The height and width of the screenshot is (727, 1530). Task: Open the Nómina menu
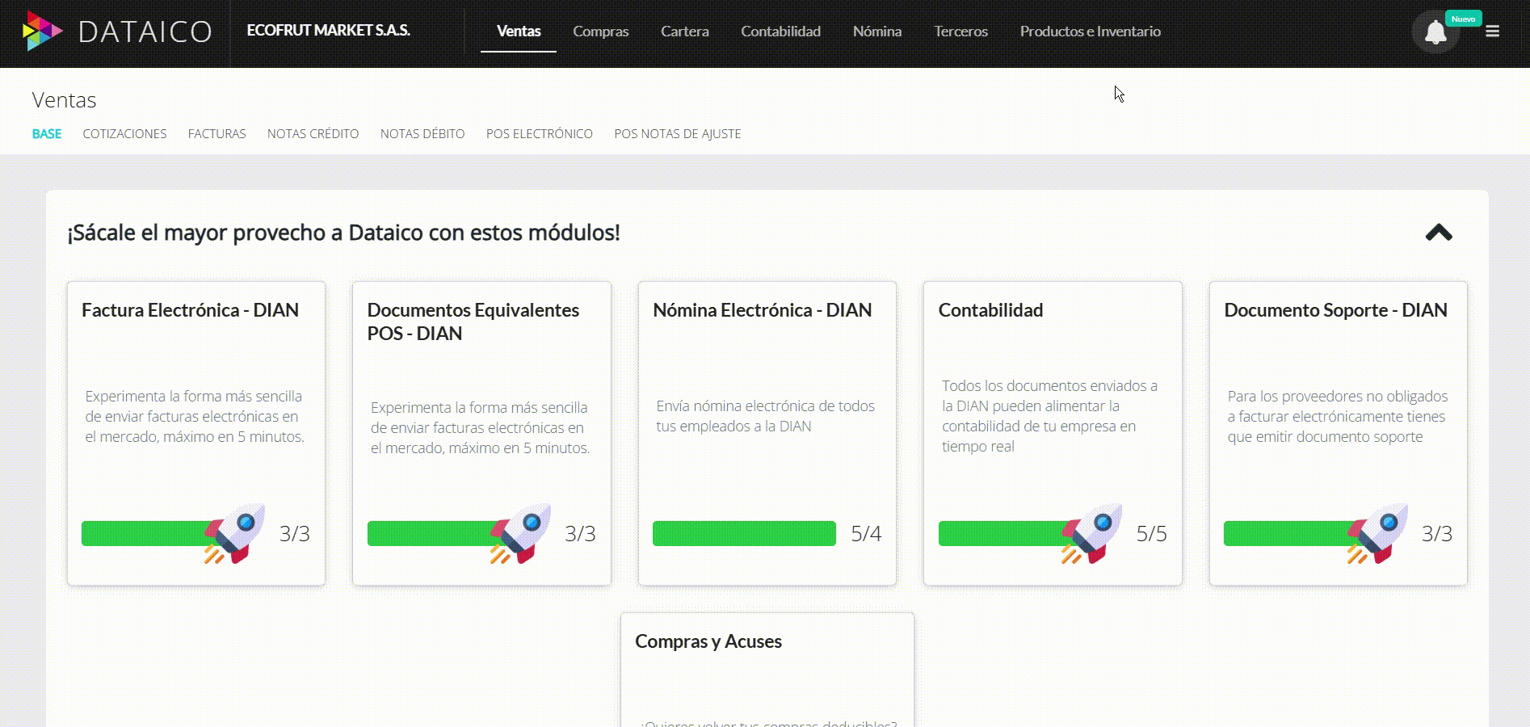(x=876, y=32)
